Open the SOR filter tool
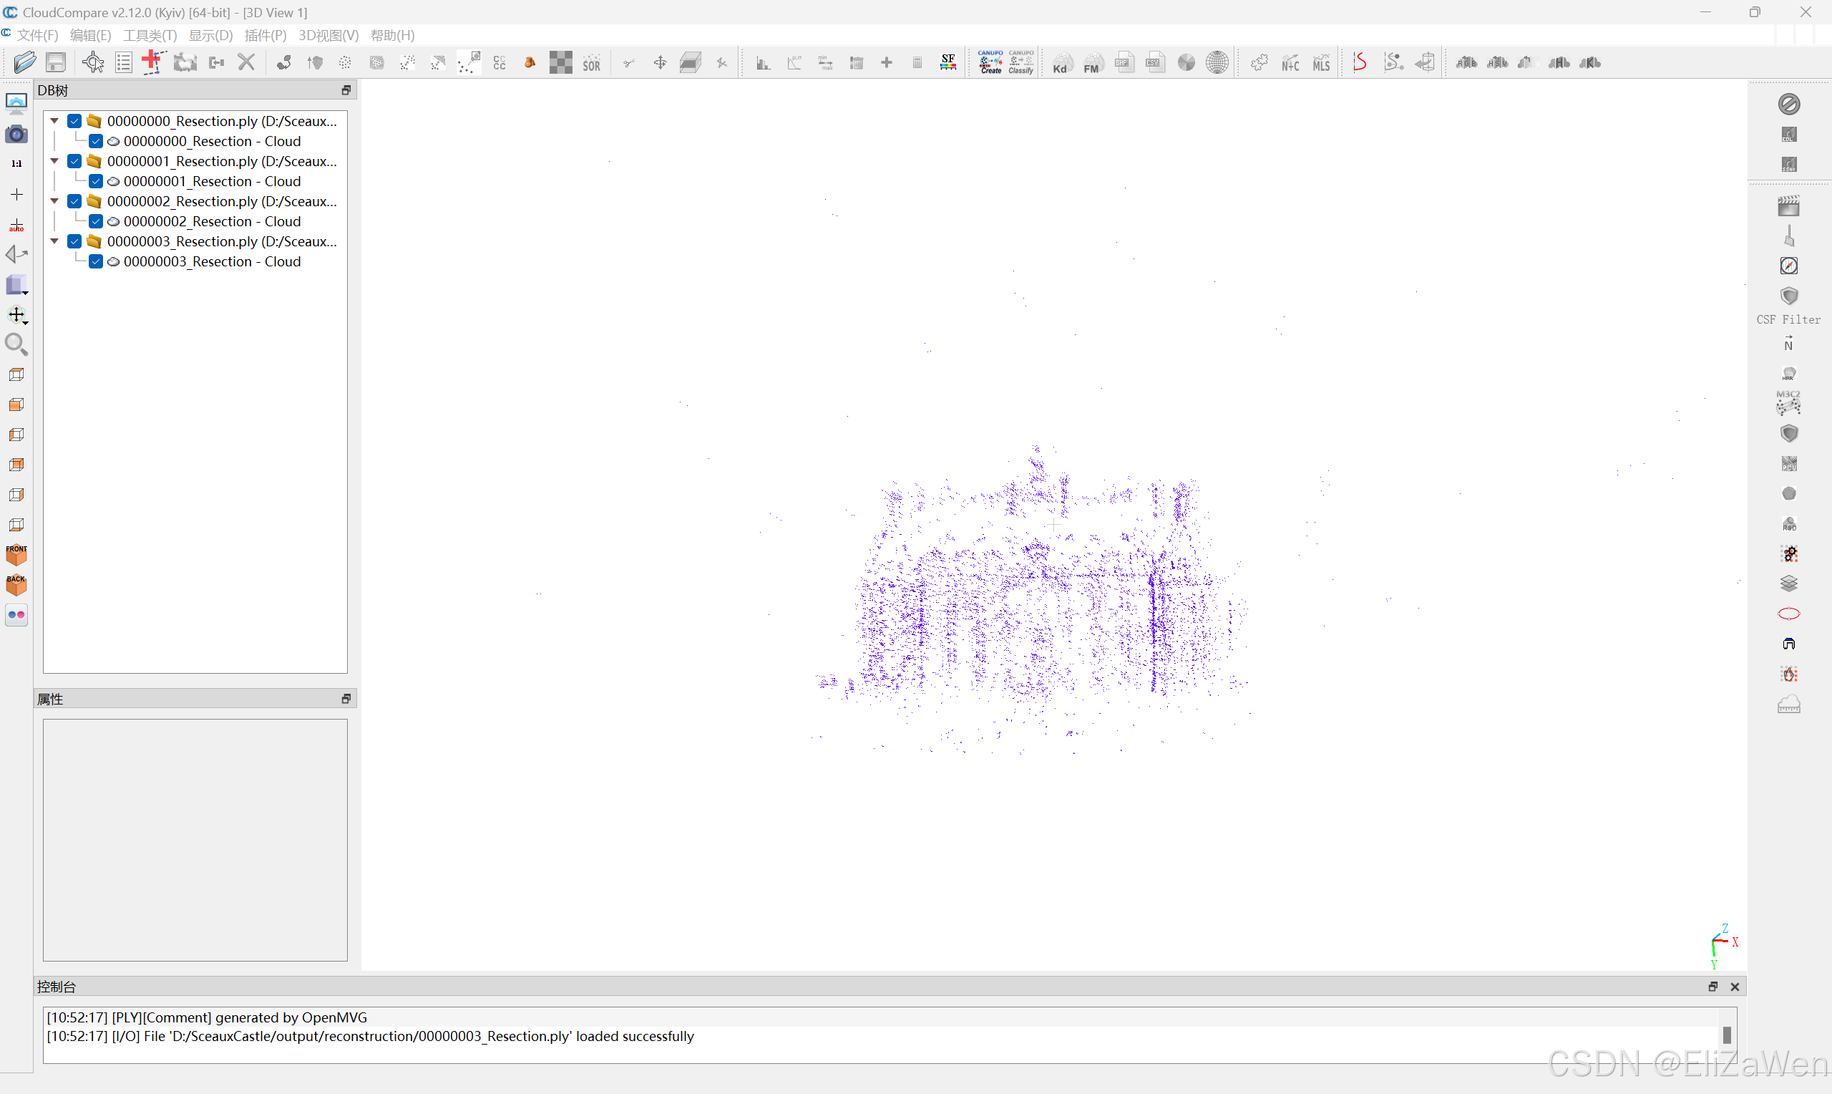The width and height of the screenshot is (1832, 1094). (x=592, y=64)
